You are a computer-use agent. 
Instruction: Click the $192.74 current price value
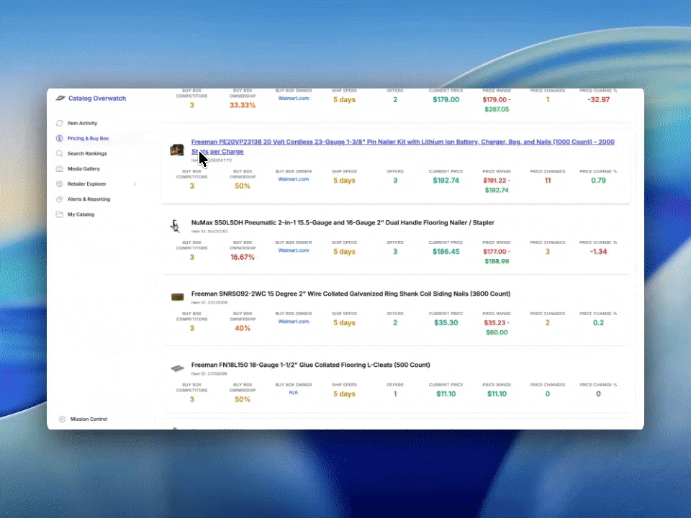[446, 181]
